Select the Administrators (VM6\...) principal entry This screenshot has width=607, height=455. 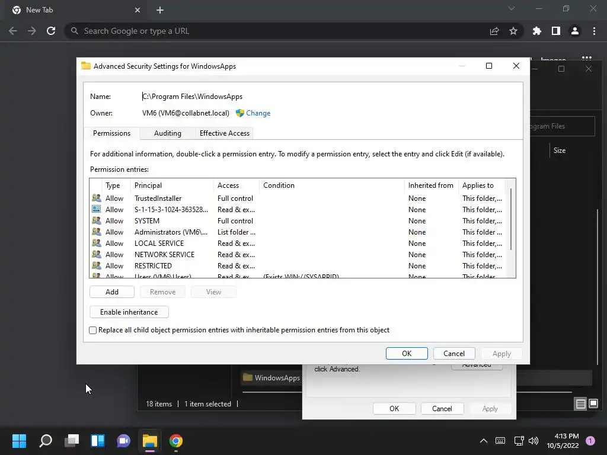point(298,232)
